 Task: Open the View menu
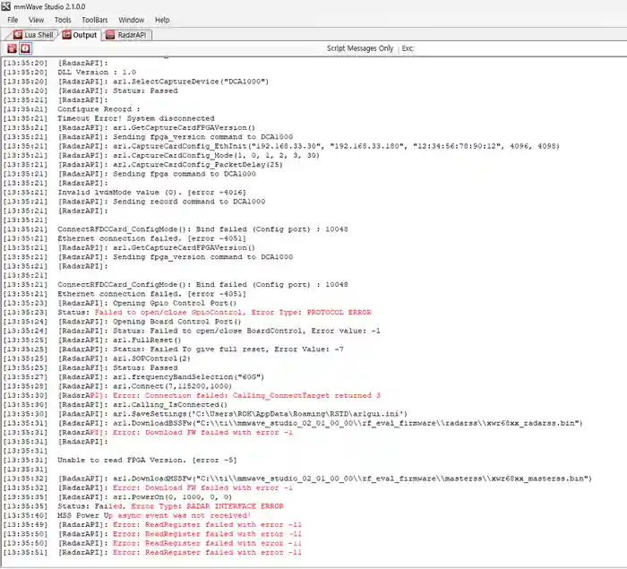(36, 20)
